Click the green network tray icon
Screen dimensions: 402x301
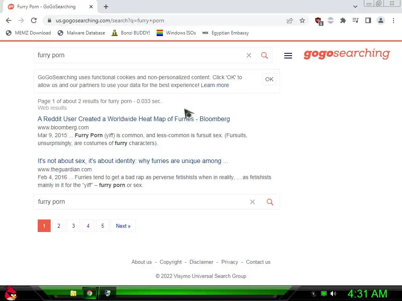324,294
